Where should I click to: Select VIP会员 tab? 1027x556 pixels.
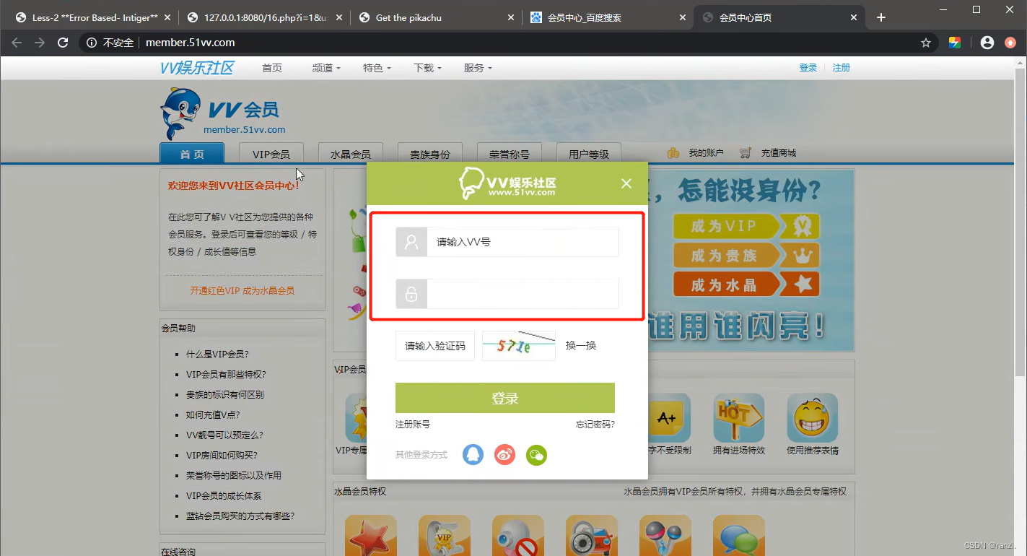(271, 153)
